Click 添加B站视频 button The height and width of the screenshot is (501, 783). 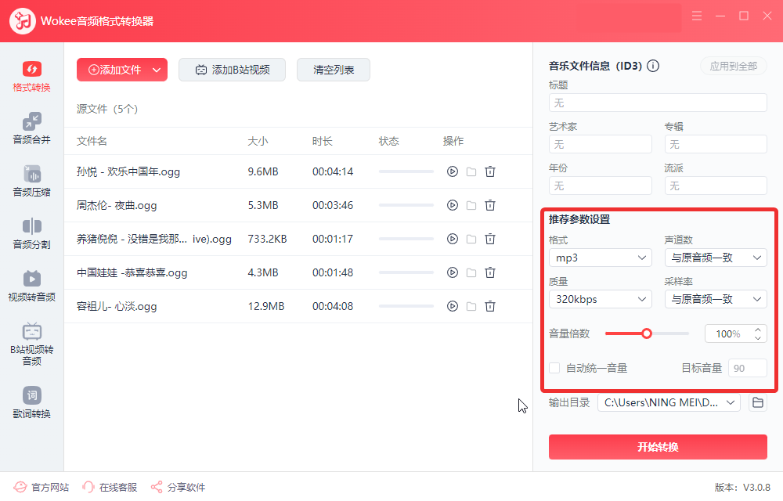pos(233,70)
